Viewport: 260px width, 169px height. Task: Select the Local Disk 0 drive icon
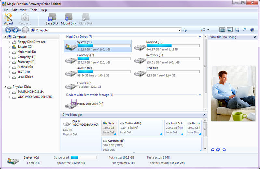[71, 86]
